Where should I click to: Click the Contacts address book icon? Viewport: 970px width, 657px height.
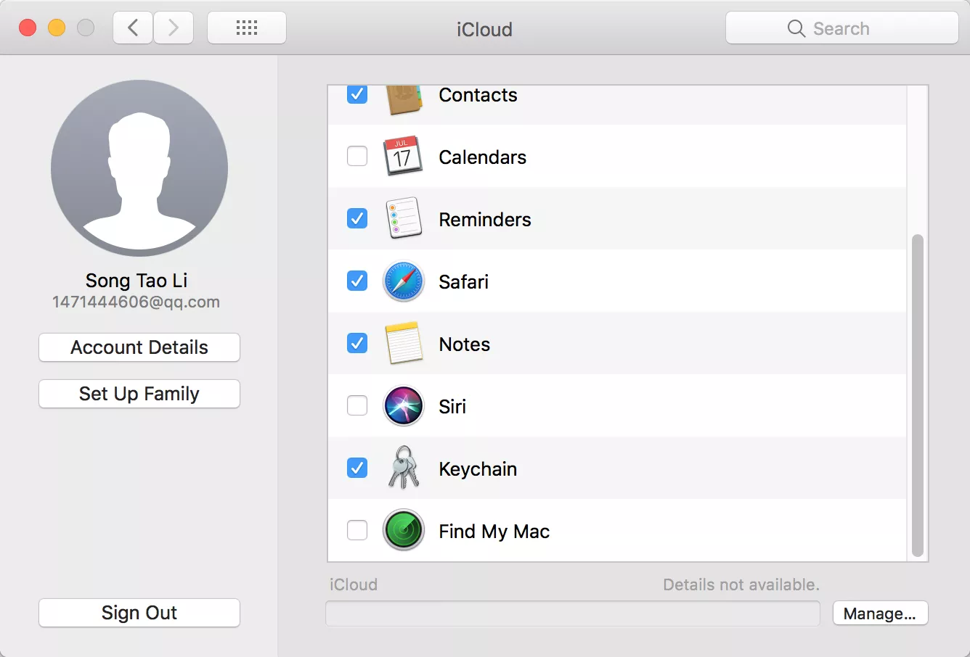pos(404,99)
